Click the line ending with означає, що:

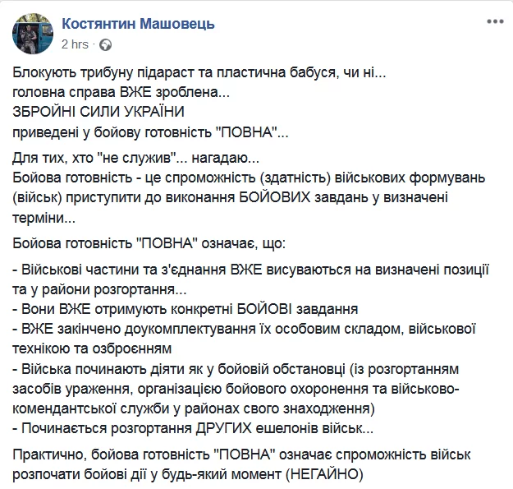(x=149, y=244)
